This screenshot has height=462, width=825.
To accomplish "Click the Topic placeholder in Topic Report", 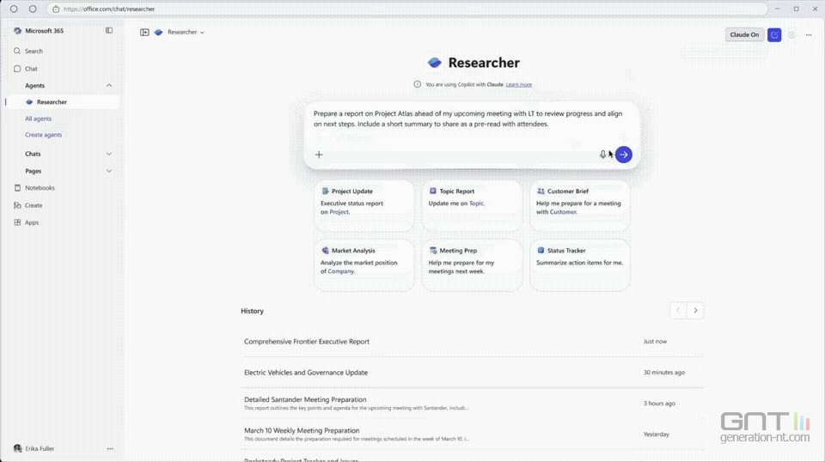I will [477, 204].
